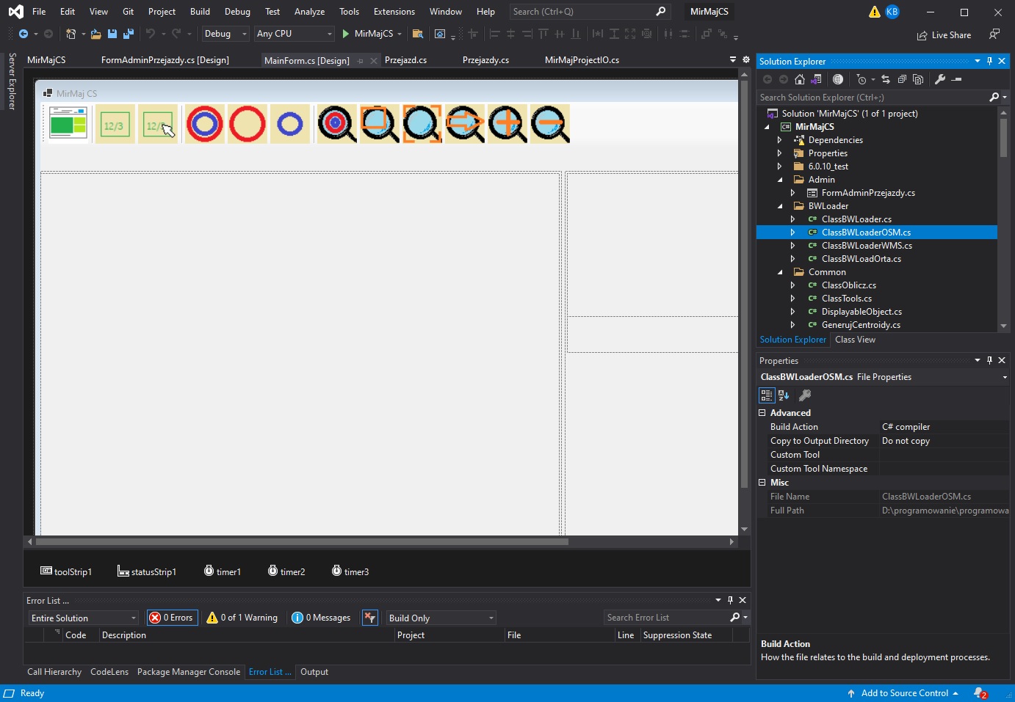Viewport: 1015px width, 702px height.
Task: Click notifications bell icon in status bar
Action: coord(980,693)
